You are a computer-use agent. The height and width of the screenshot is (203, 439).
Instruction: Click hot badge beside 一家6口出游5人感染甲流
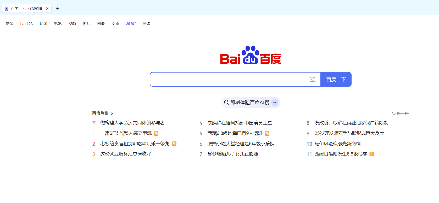point(156,133)
